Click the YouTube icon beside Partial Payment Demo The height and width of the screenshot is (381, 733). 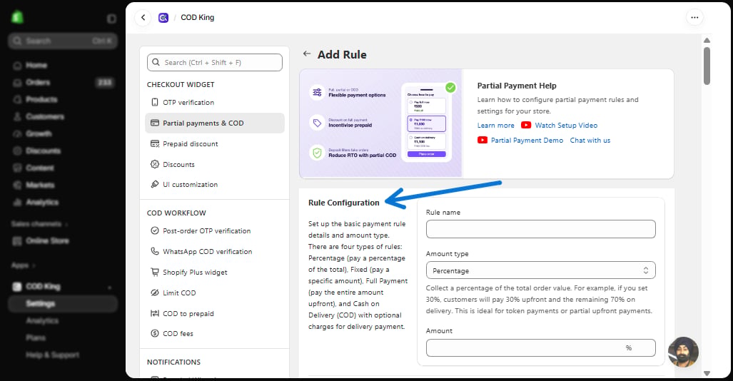(x=482, y=141)
